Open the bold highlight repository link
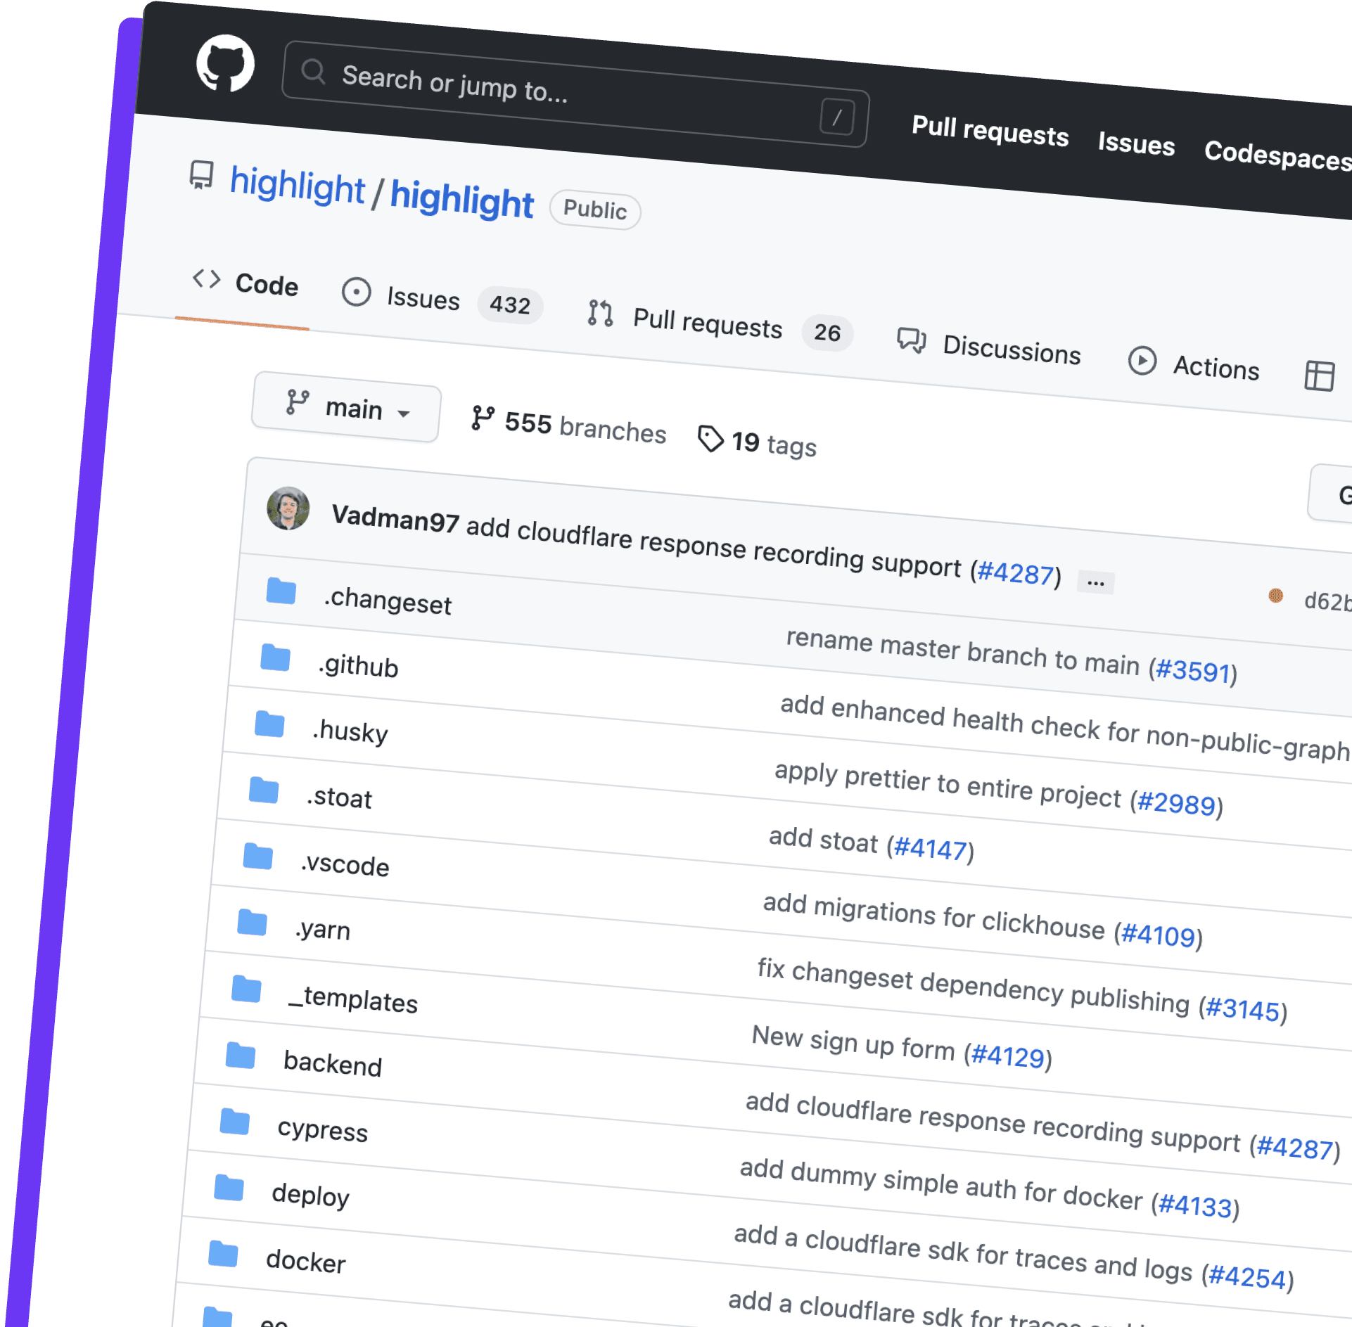The width and height of the screenshot is (1352, 1327). pos(461,199)
